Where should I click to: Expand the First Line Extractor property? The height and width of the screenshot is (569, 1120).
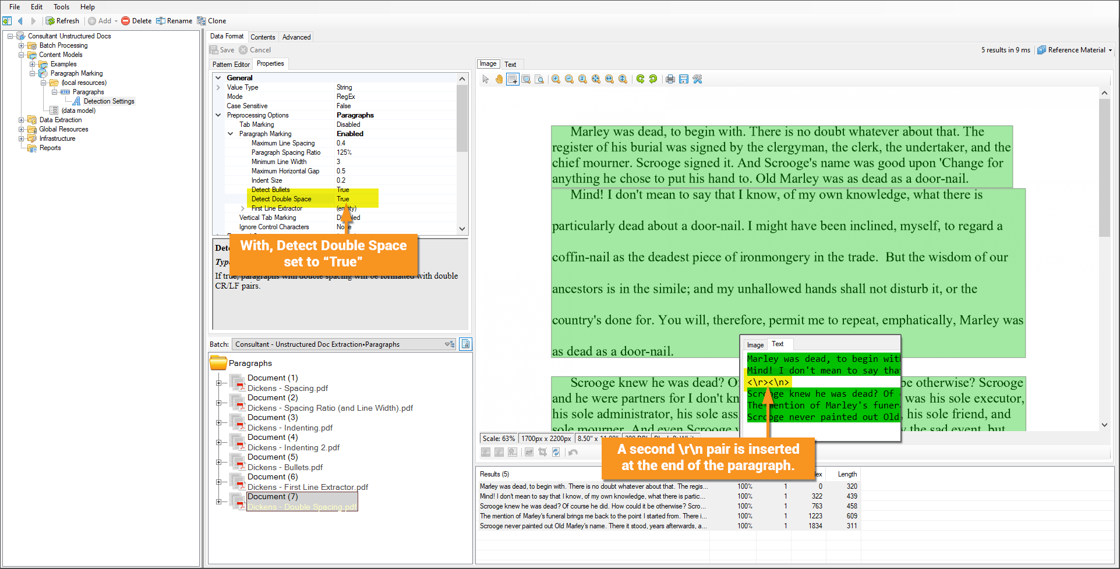tap(242, 208)
